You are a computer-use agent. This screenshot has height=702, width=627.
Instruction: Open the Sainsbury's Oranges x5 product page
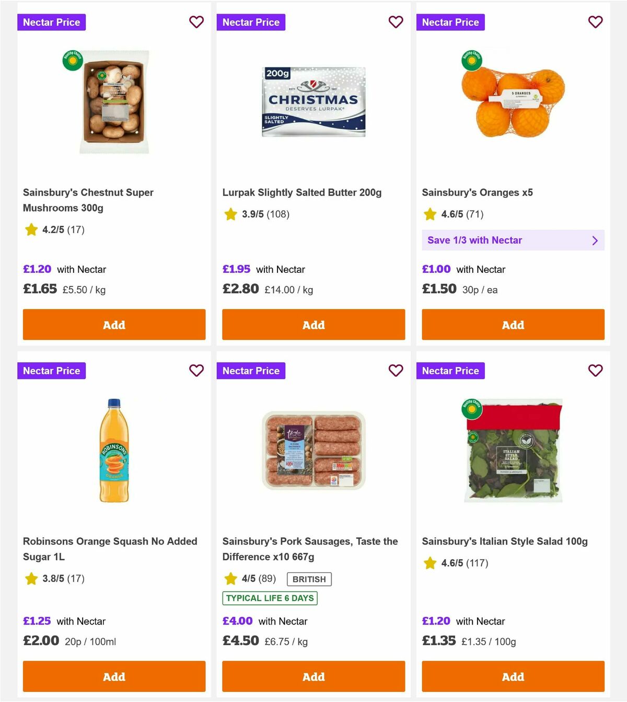tap(477, 192)
